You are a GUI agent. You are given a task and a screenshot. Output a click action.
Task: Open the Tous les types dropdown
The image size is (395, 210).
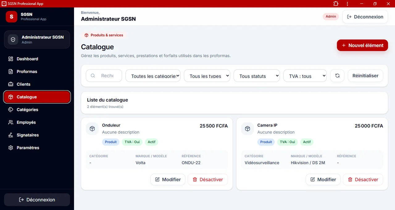tap(207, 75)
